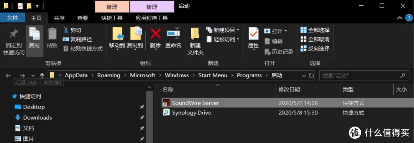The image size is (414, 143).
Task: Collapse the ribbon with chevron
Action: [x=400, y=18]
